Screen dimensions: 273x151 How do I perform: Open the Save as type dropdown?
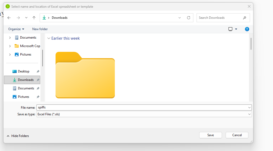(249, 114)
